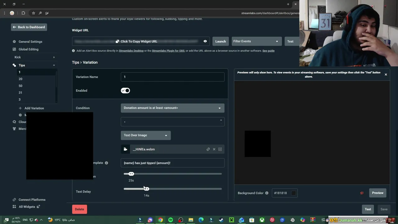Toggle the Enabled switch off
The height and width of the screenshot is (224, 398).
pos(125,91)
